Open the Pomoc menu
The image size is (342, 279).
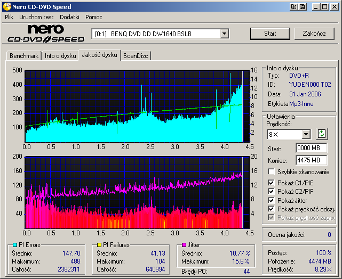tap(93, 17)
